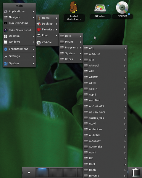The height and width of the screenshot is (178, 142).
Task: Switch to the second virtual desktop in pager
Action: [x=56, y=173]
